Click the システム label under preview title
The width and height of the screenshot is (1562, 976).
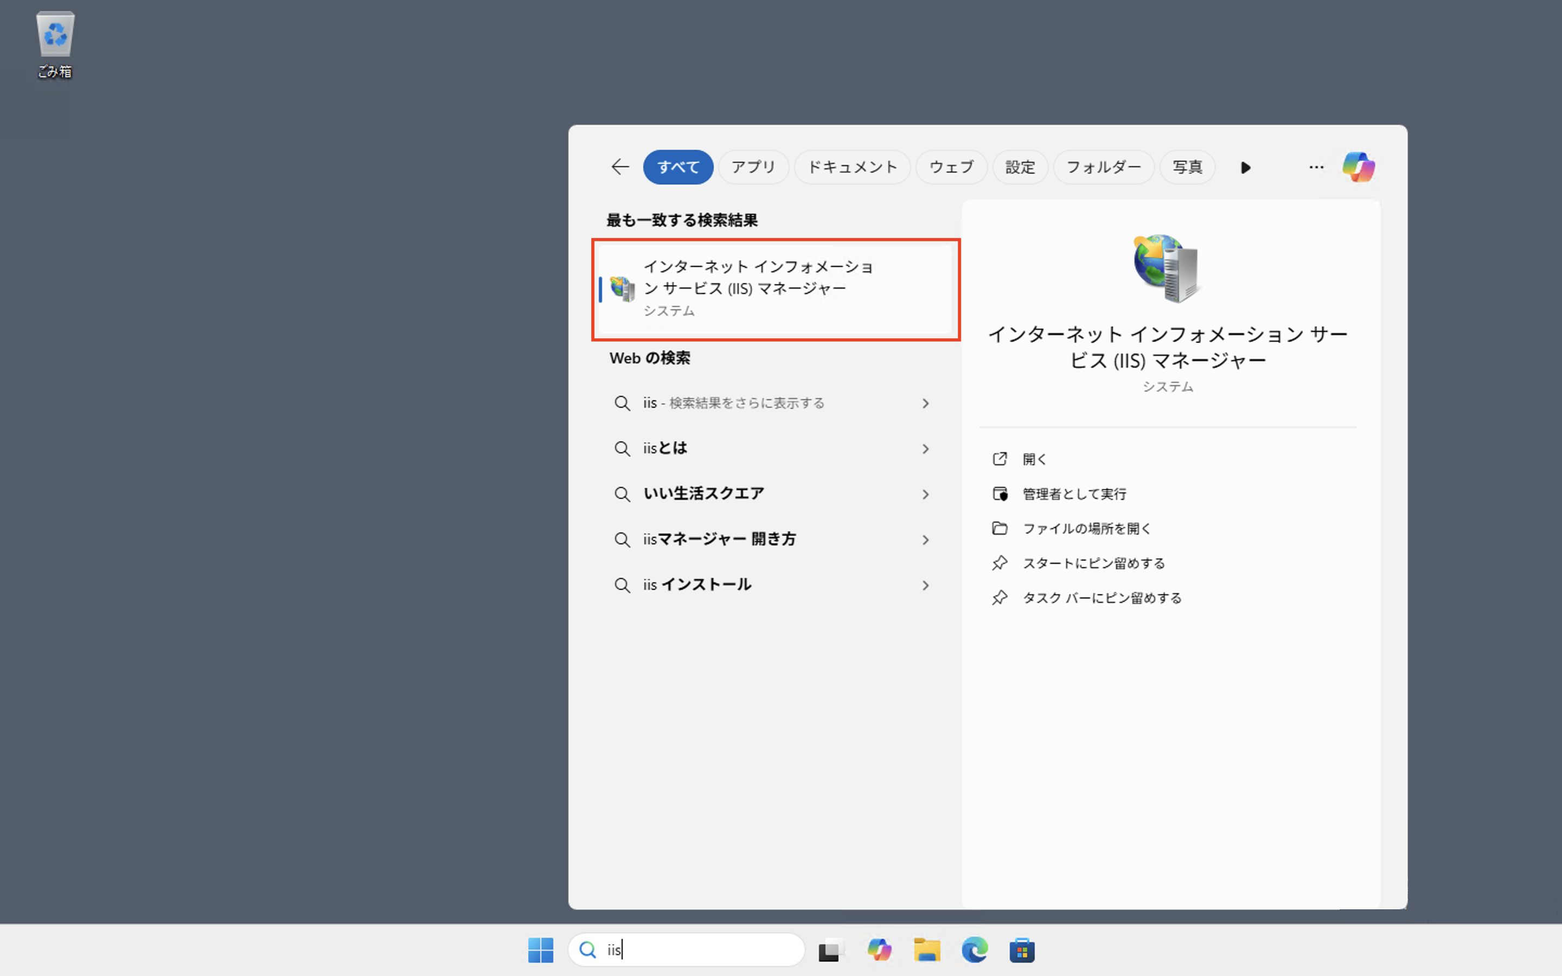coord(1168,387)
